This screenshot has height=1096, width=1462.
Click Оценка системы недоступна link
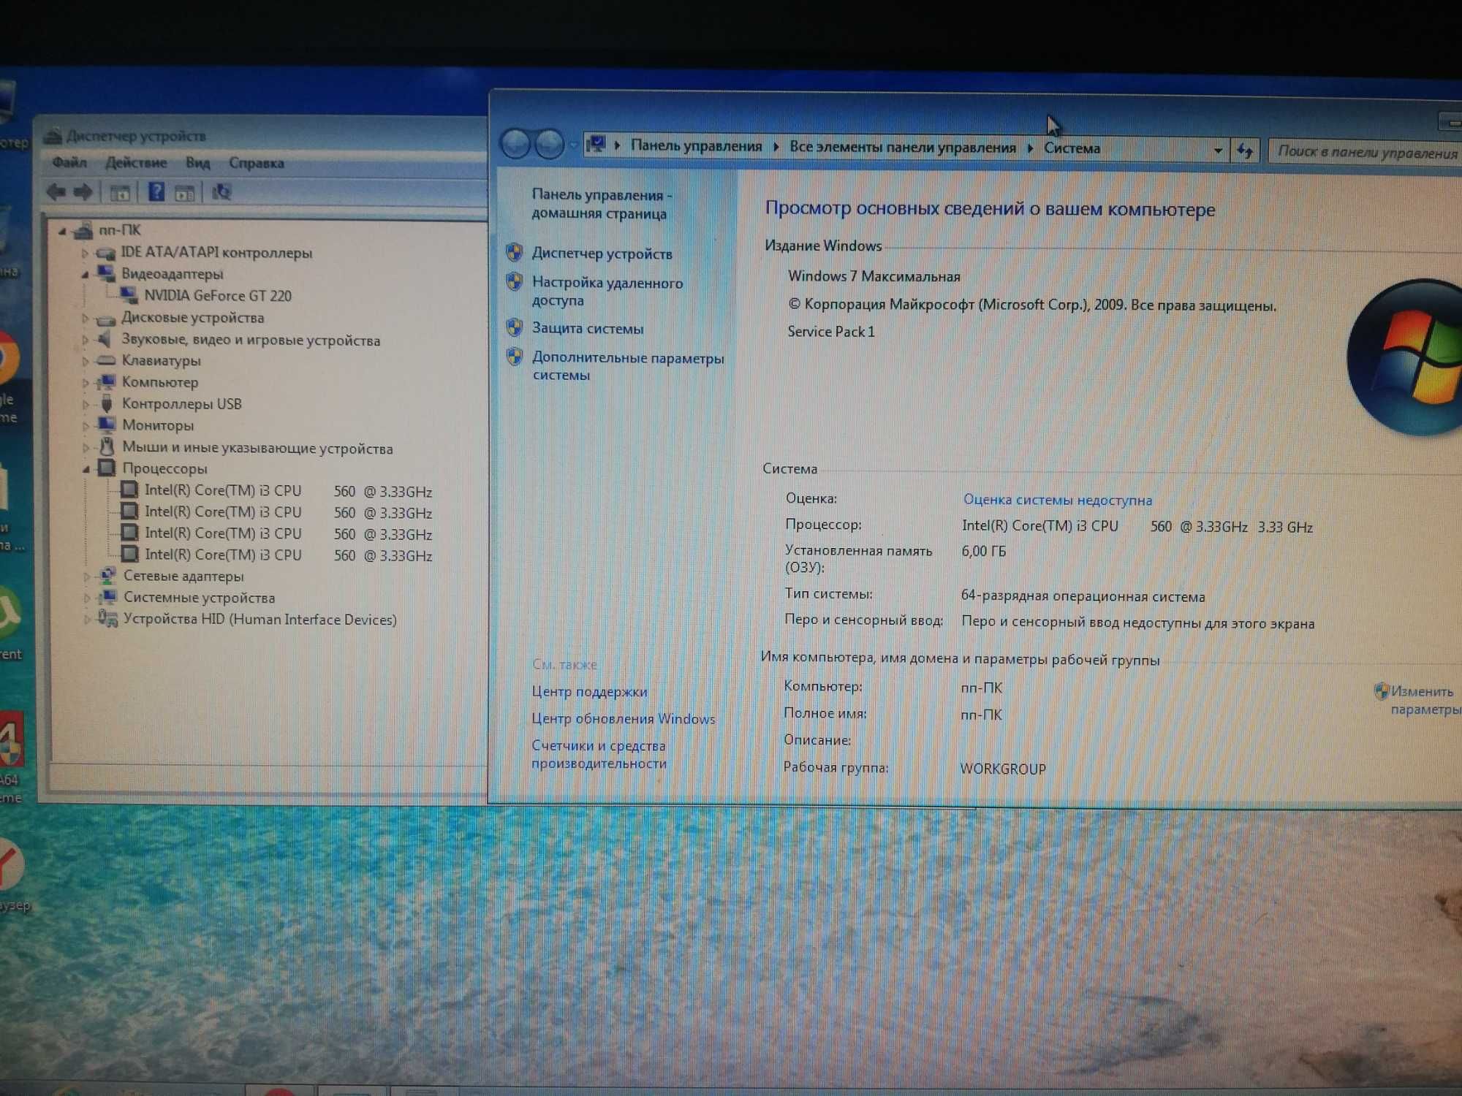tap(1057, 500)
